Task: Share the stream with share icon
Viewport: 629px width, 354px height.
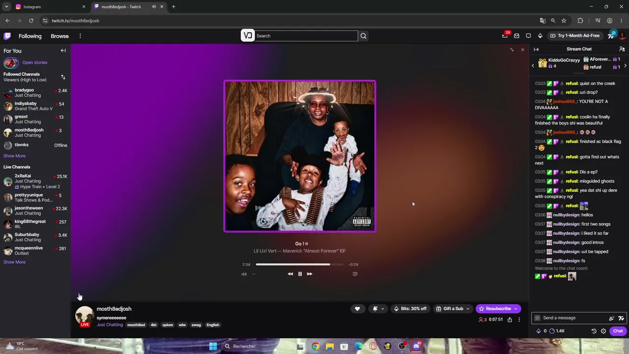Action: point(510,320)
